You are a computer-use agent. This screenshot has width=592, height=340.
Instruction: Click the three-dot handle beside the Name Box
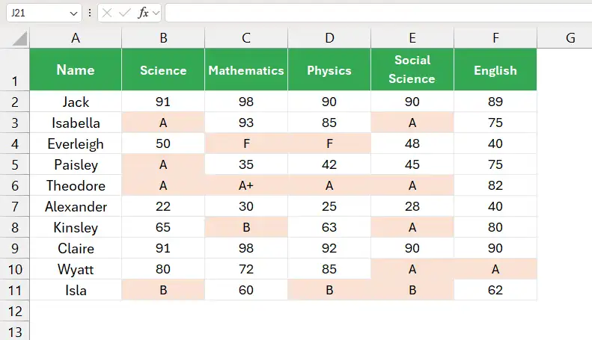[90, 13]
